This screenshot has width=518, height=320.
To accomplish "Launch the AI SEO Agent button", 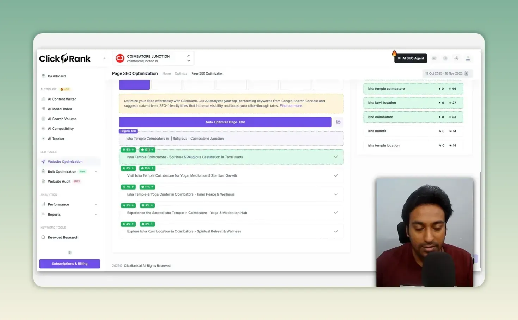I will pos(411,58).
